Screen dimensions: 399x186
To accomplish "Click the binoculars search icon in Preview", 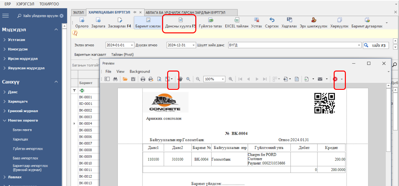I will [115, 79].
